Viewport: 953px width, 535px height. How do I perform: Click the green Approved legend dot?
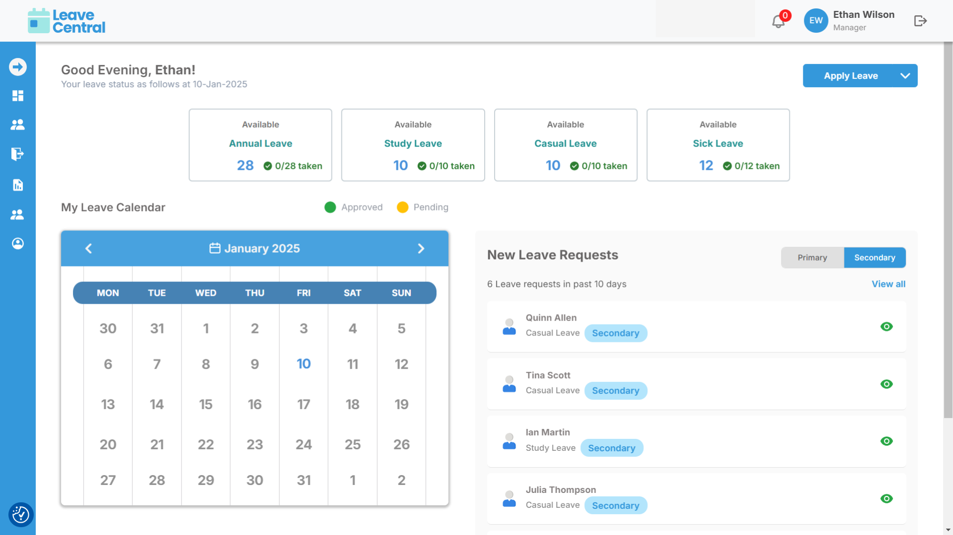coord(330,207)
